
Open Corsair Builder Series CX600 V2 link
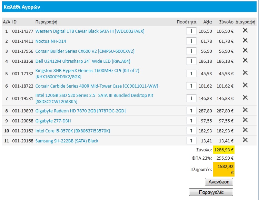tap(85, 51)
